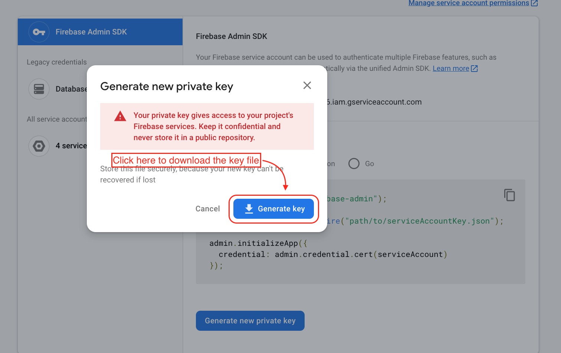The height and width of the screenshot is (353, 561).
Task: Select the Go radio button
Action: pos(354,164)
